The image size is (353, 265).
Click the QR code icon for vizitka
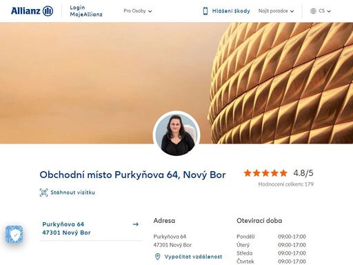(43, 193)
